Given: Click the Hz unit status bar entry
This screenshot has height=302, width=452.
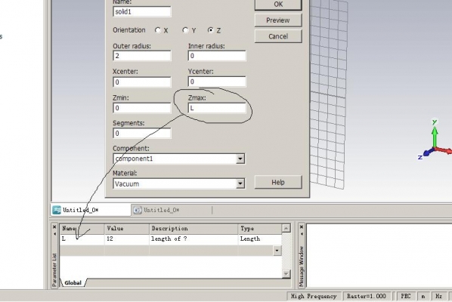Looking at the screenshot, I should pyautogui.click(x=438, y=296).
